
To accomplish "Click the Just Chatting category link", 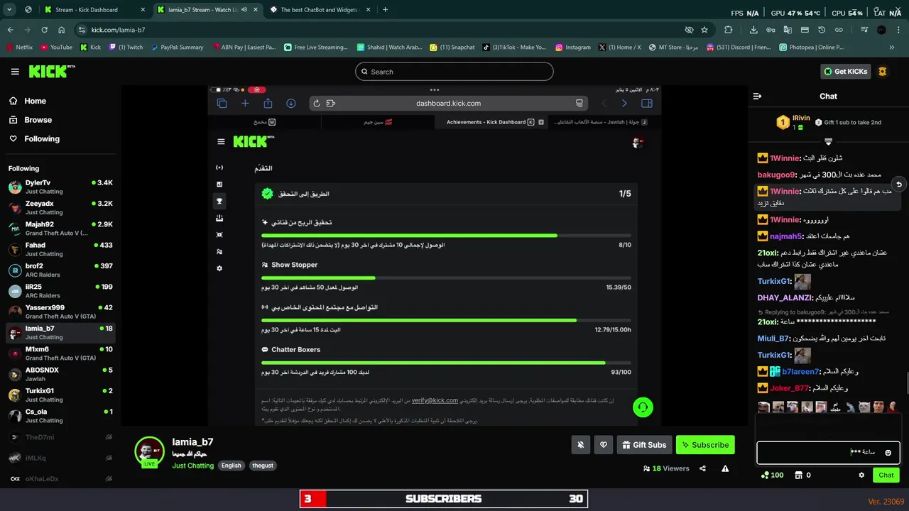I will pos(192,466).
